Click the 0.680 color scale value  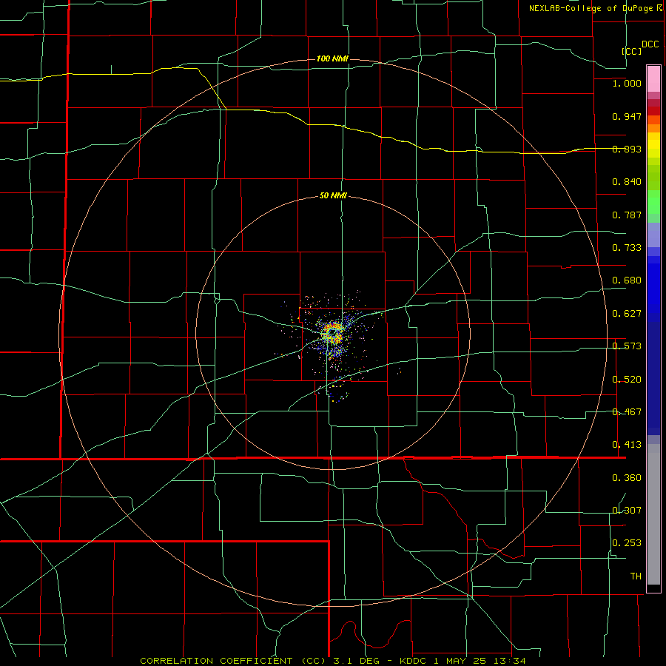[x=627, y=280]
